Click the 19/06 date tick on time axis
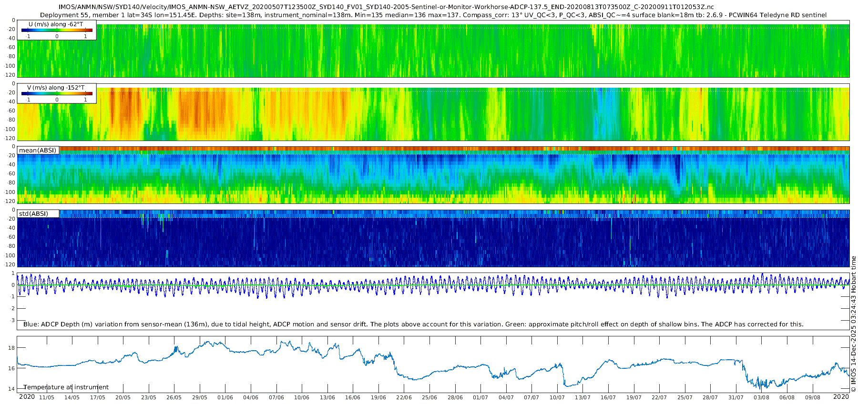This screenshot has height=405, width=858. point(378,397)
